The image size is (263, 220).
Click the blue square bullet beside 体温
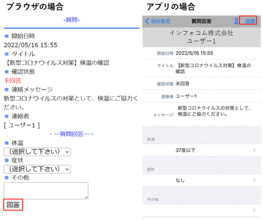(6, 143)
